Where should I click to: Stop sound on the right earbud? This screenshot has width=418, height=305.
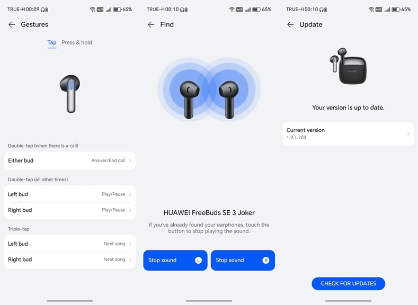click(x=243, y=260)
